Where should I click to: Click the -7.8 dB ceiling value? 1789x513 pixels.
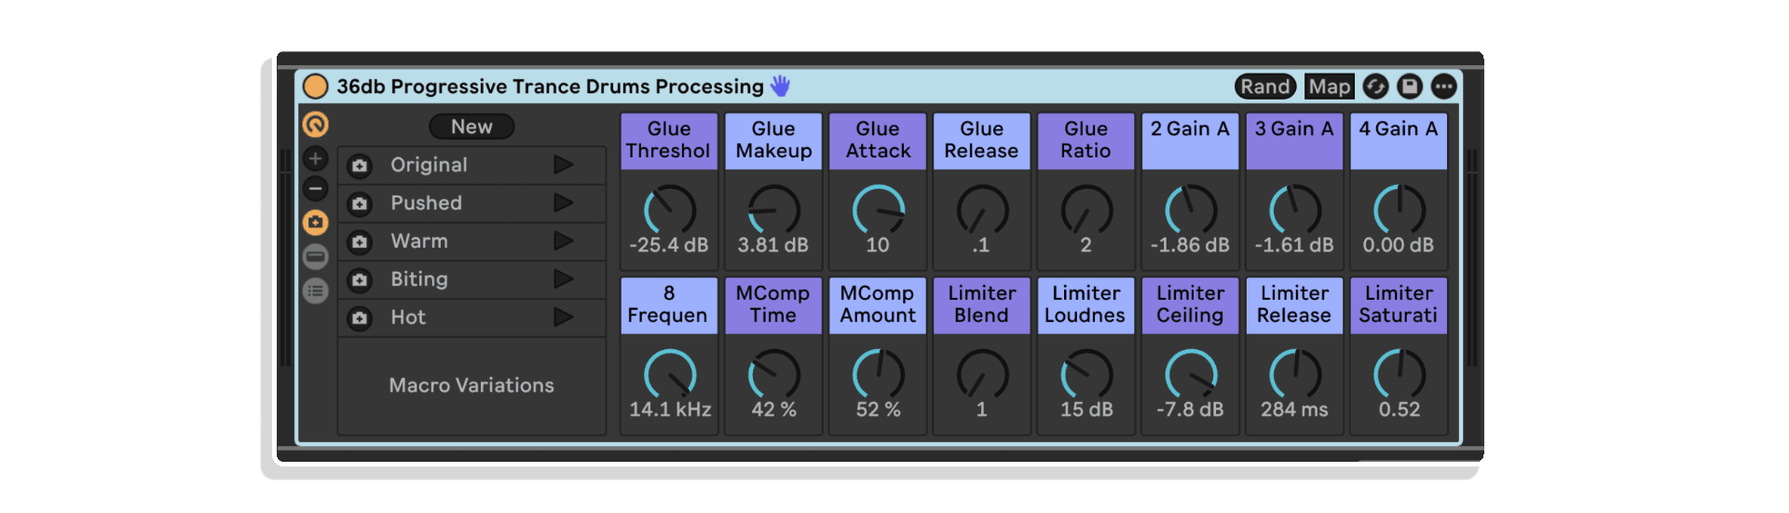1191,410
